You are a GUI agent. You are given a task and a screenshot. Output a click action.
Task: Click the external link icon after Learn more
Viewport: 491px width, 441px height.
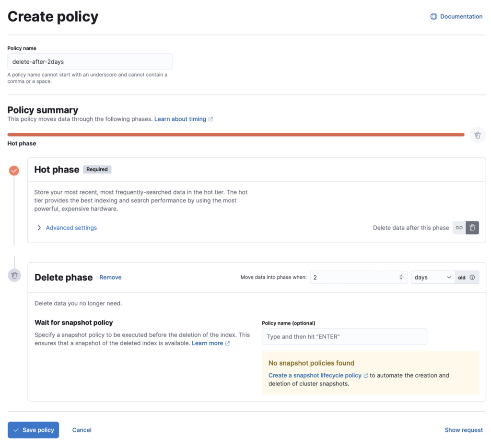(x=227, y=343)
